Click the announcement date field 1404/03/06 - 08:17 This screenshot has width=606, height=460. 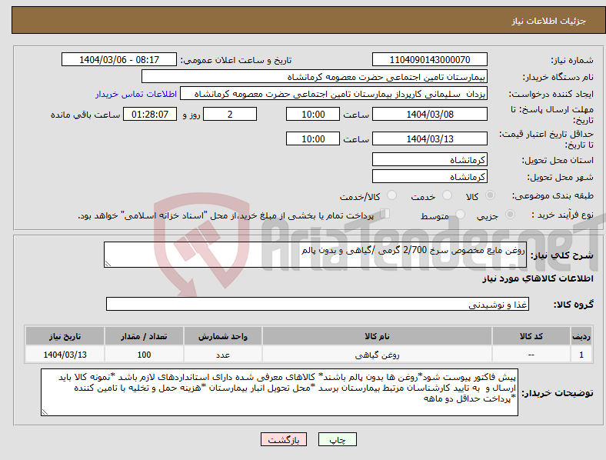click(119, 59)
